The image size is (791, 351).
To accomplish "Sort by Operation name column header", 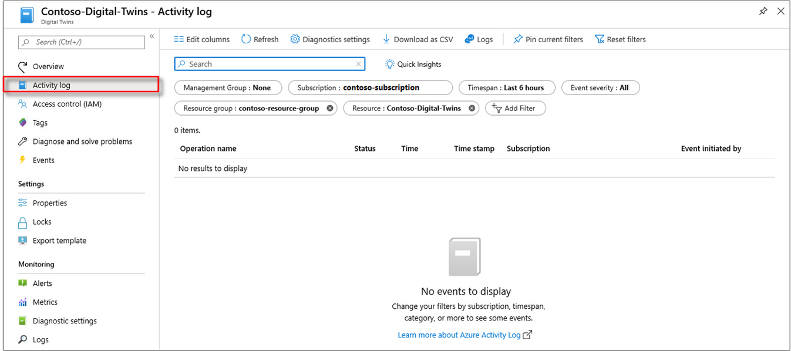I will pos(208,148).
